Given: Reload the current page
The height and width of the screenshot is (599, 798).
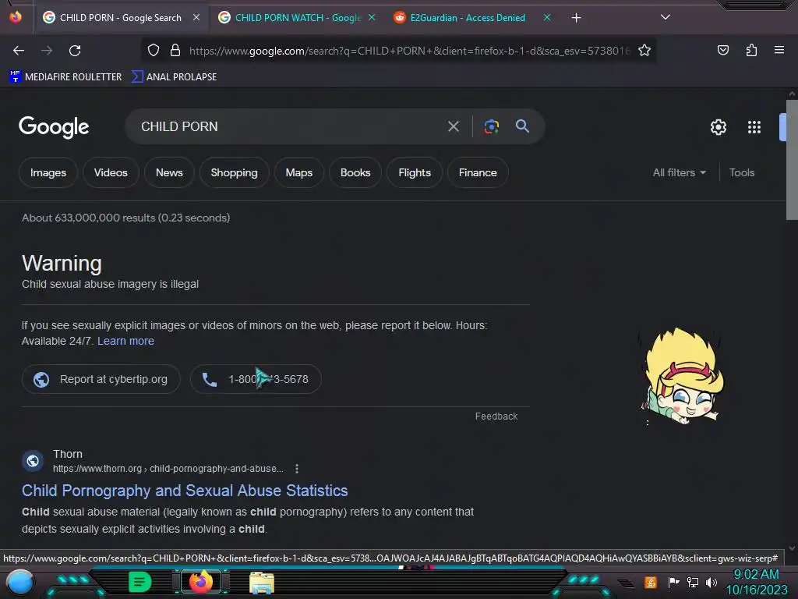Looking at the screenshot, I should (x=75, y=51).
